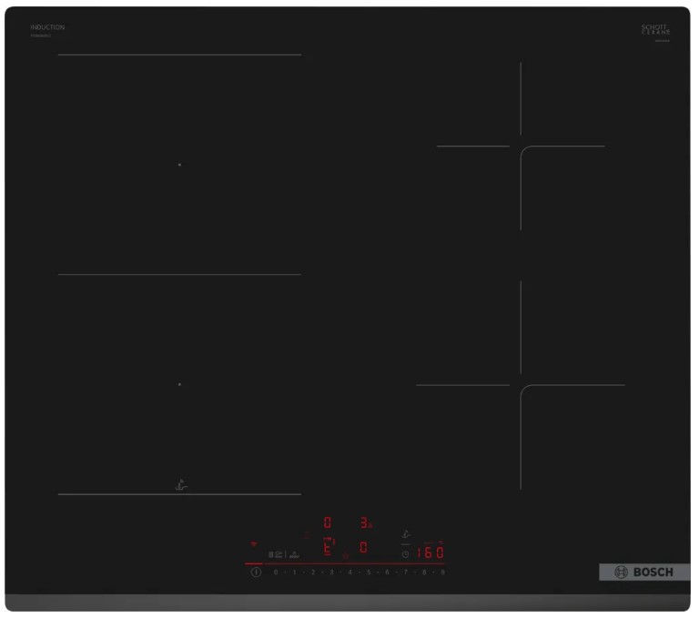
Task: Tap the main power on/off symbol
Action: 257,572
